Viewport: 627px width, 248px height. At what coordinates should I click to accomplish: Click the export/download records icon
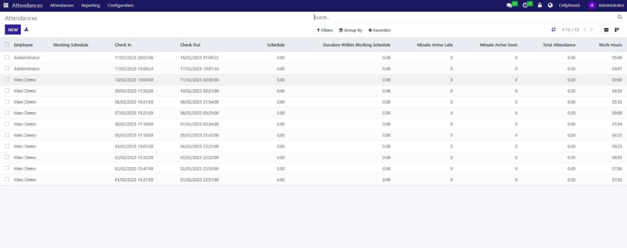26,29
